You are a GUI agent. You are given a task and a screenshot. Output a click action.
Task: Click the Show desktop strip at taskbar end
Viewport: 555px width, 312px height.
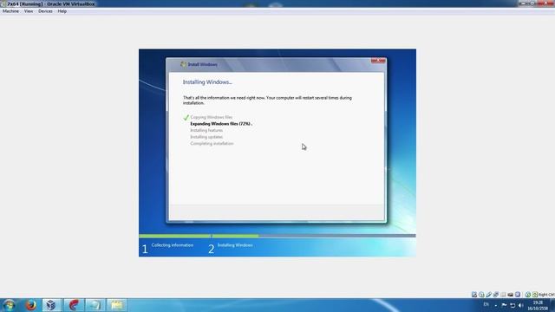click(x=552, y=305)
